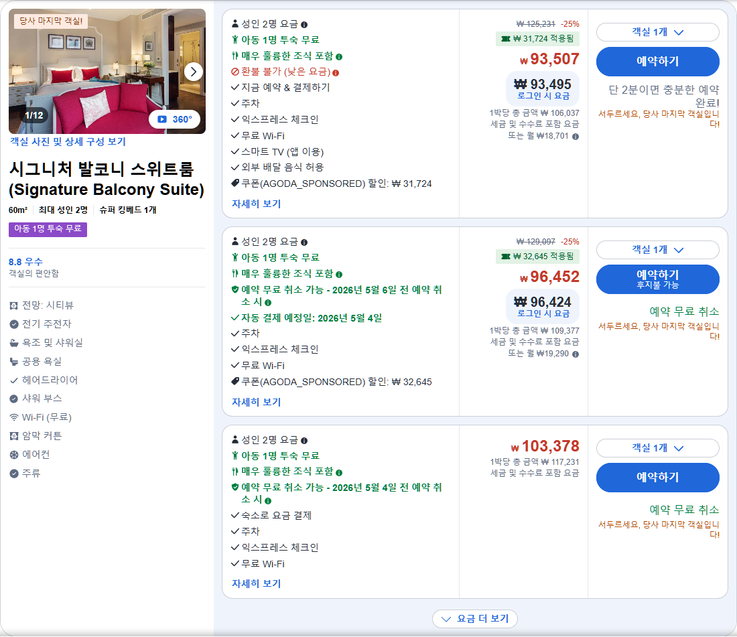Click the 8.8 우수 rating text

[x=26, y=262]
